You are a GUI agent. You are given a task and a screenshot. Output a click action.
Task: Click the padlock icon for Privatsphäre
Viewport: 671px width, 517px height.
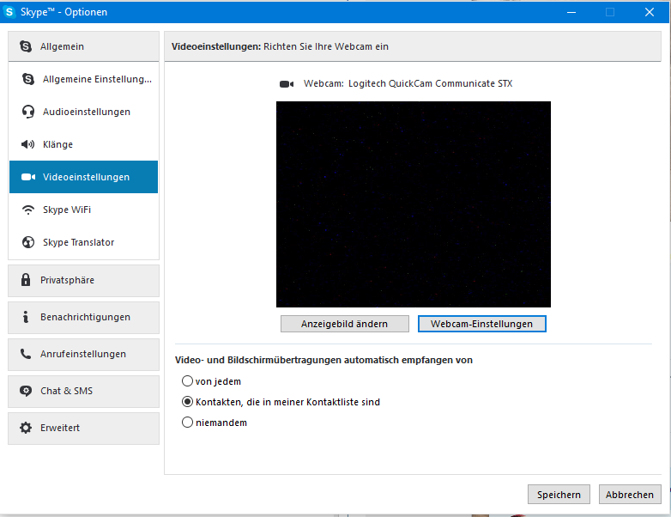26,280
